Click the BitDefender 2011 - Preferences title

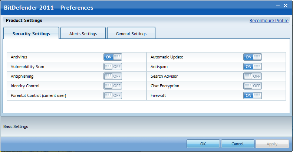point(49,8)
